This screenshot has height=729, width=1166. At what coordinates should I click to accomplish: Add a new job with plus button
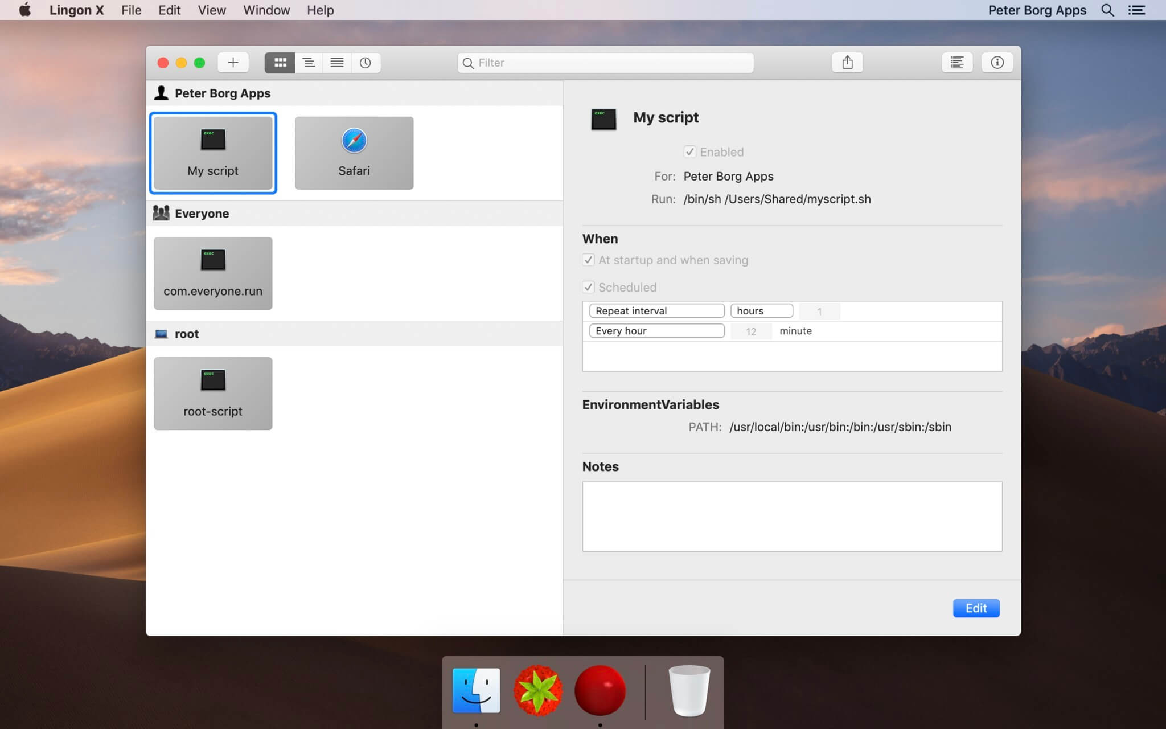click(x=233, y=63)
